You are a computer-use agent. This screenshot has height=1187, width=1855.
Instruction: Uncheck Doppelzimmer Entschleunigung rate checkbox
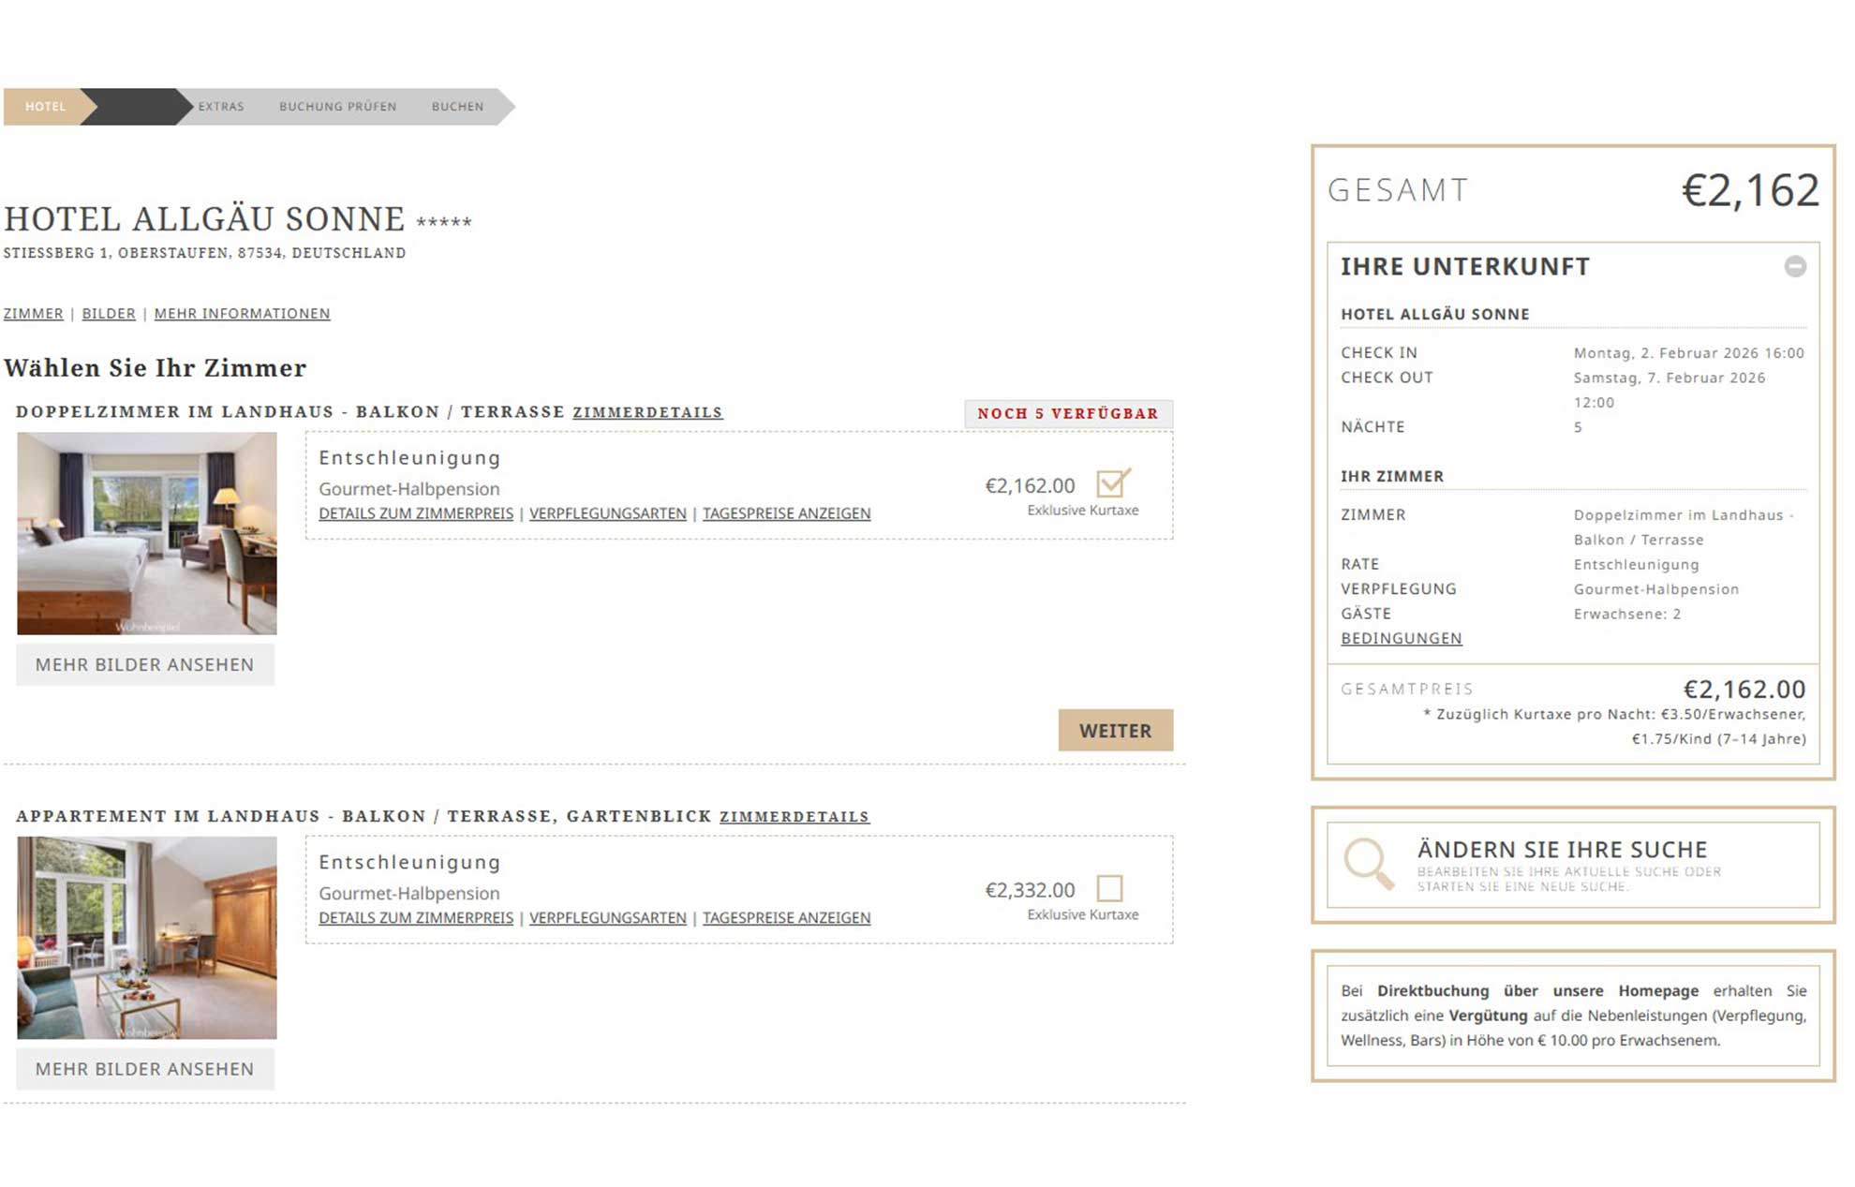point(1111,483)
